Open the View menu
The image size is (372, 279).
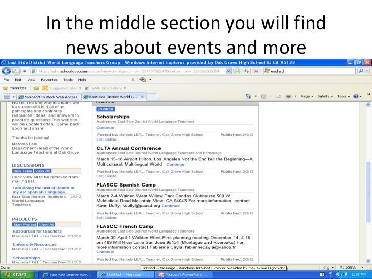coord(31,80)
